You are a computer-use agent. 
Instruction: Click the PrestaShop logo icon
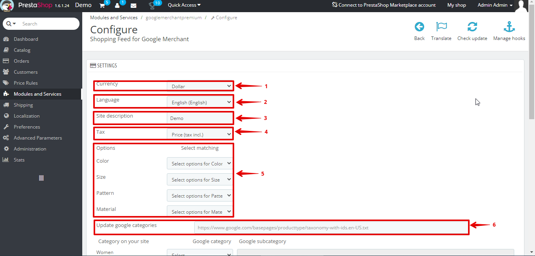pos(7,5)
